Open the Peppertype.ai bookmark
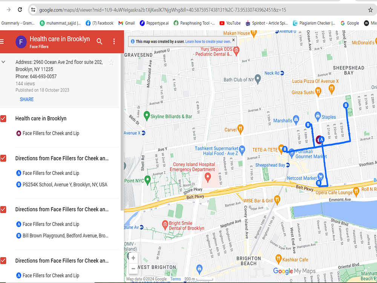This screenshot has height=283, width=377. point(154,23)
